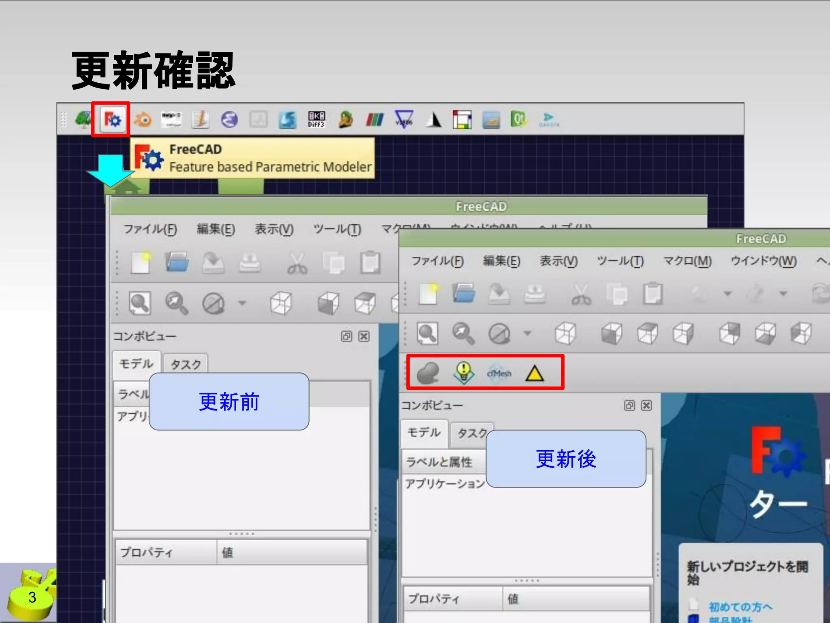This screenshot has height=623, width=830.
Task: Open the 初めての方へ link
Action: pos(740,607)
